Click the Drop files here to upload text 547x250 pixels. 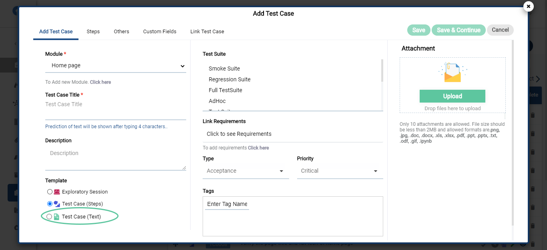point(452,109)
